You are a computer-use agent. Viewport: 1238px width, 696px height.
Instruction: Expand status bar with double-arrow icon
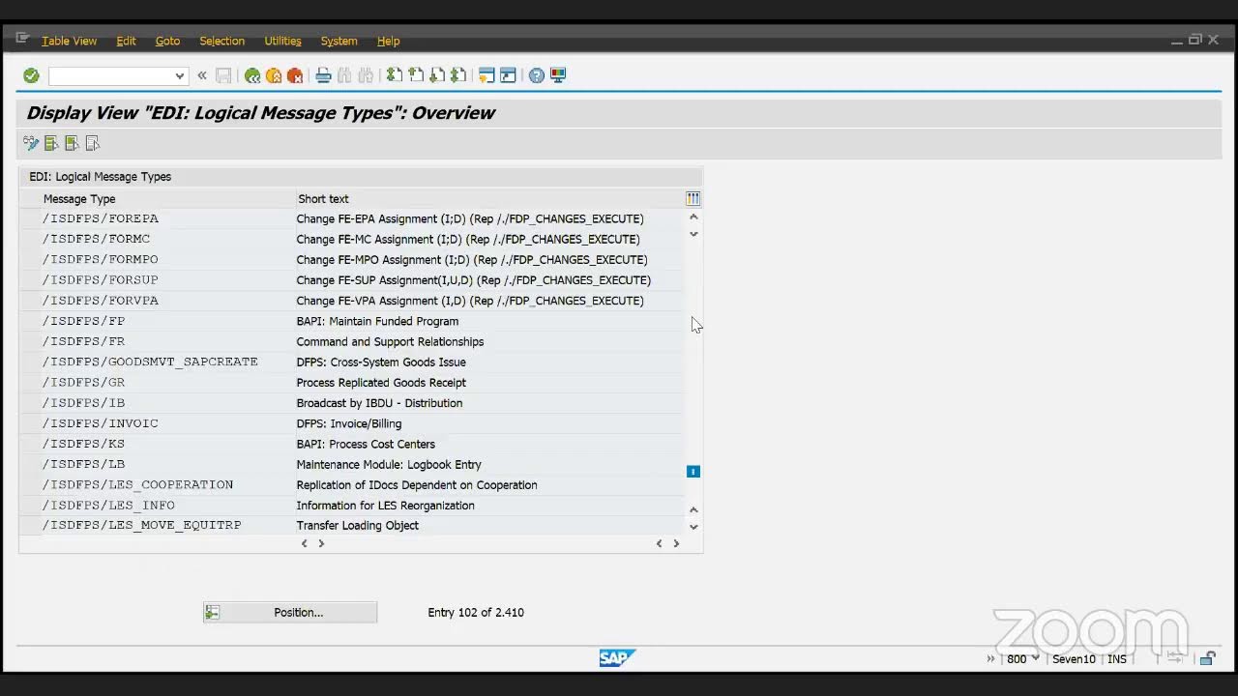click(990, 658)
